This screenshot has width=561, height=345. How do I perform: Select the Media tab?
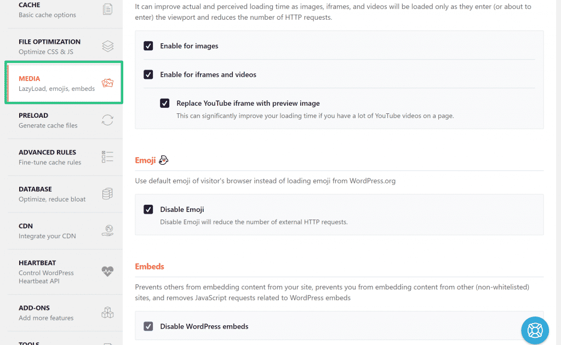pos(64,83)
